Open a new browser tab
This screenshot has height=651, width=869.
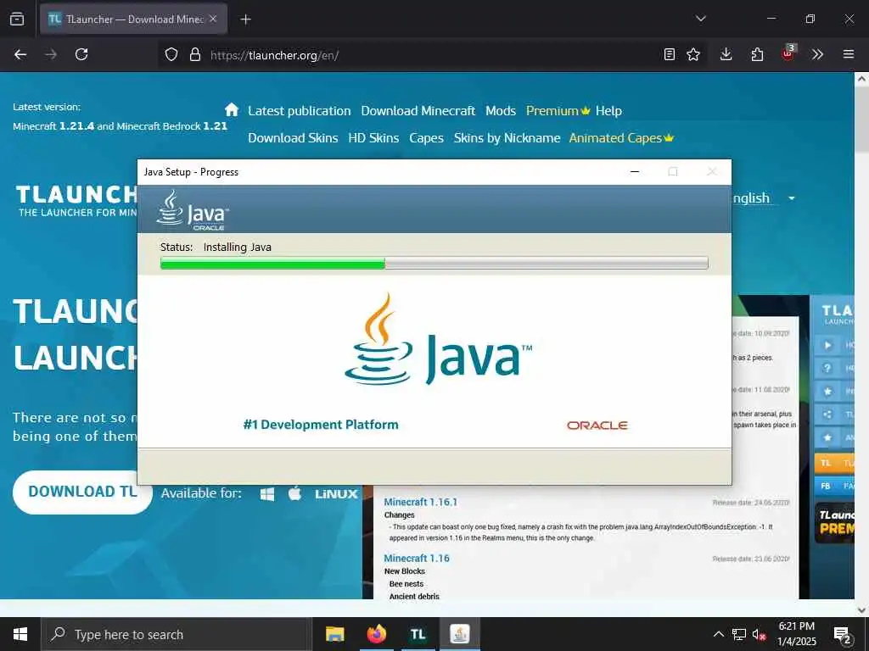(245, 19)
